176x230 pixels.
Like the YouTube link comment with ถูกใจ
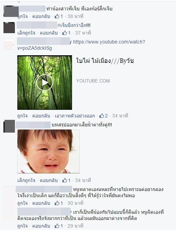(23, 116)
